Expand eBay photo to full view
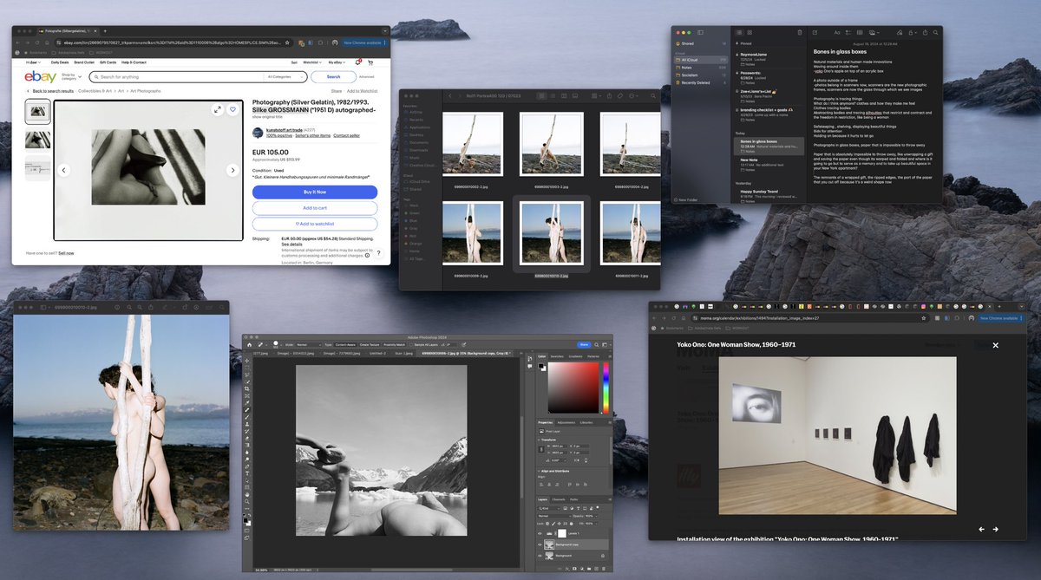 [x=218, y=109]
